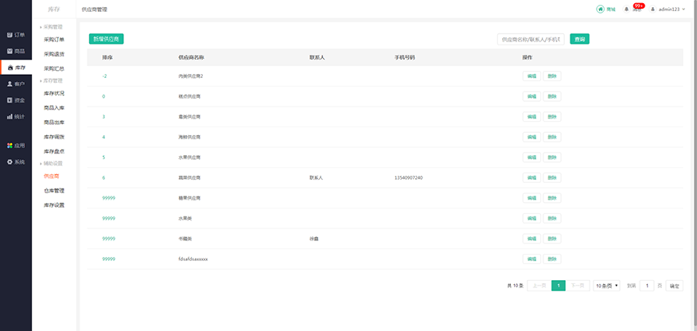Click the 商品 (Products) sidebar icon
This screenshot has width=697, height=331.
[10, 51]
